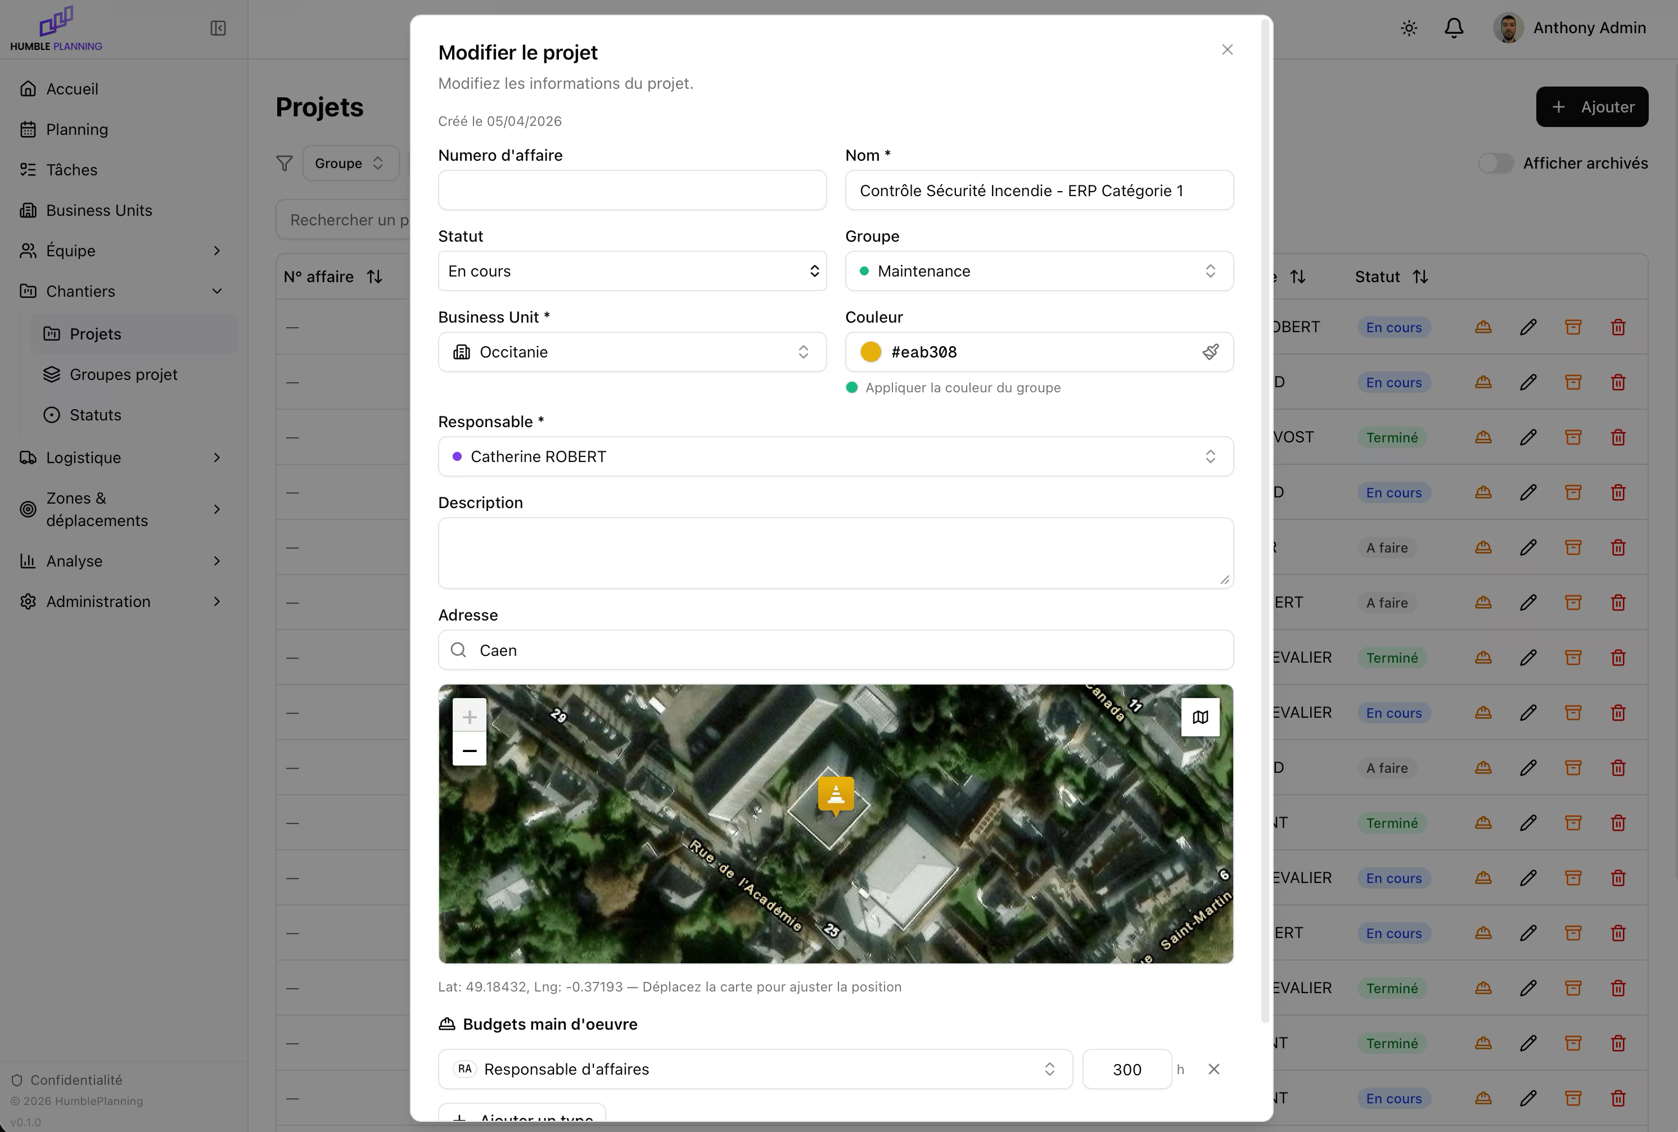Open notifications bell icon
The image size is (1678, 1132).
(1454, 28)
